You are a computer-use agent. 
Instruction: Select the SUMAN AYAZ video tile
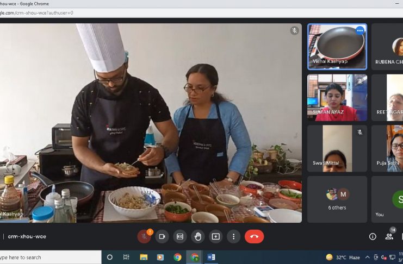pos(337,98)
